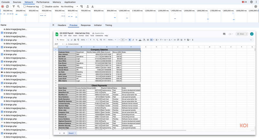The image size is (259, 139).
Task: Open the Response tab
Action: 86,25
